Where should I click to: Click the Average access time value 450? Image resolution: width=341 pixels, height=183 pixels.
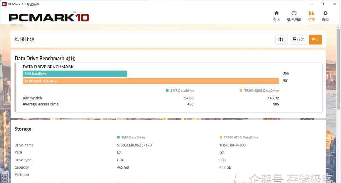(190, 104)
